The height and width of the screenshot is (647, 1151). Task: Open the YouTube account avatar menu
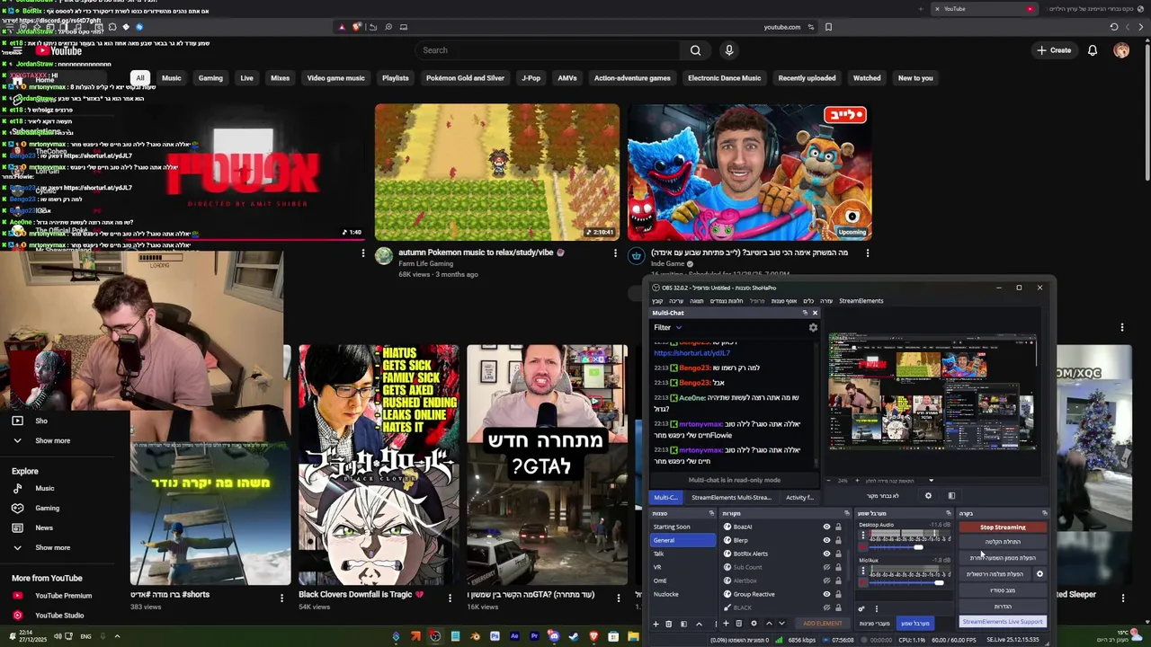[x=1121, y=50]
